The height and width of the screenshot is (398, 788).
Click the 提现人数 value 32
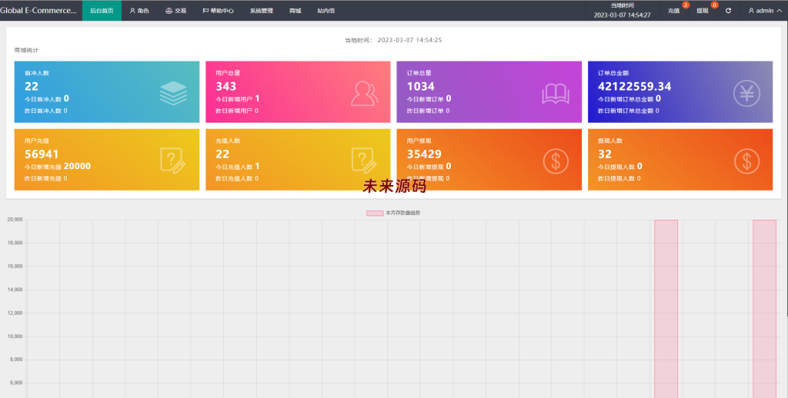click(x=605, y=154)
